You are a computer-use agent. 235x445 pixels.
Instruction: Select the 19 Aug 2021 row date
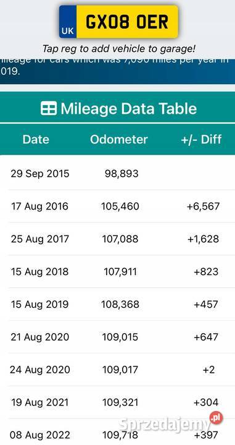[x=40, y=402]
